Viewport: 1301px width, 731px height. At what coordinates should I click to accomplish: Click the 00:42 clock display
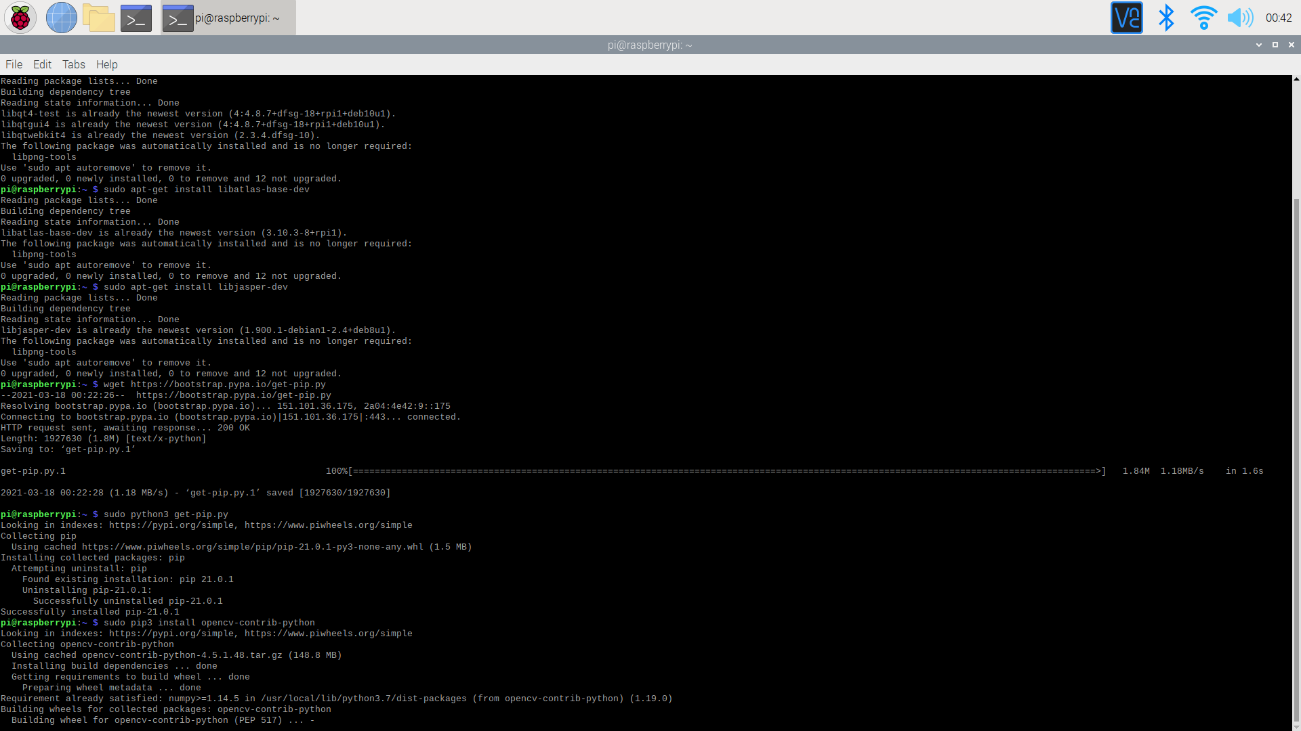1279,18
